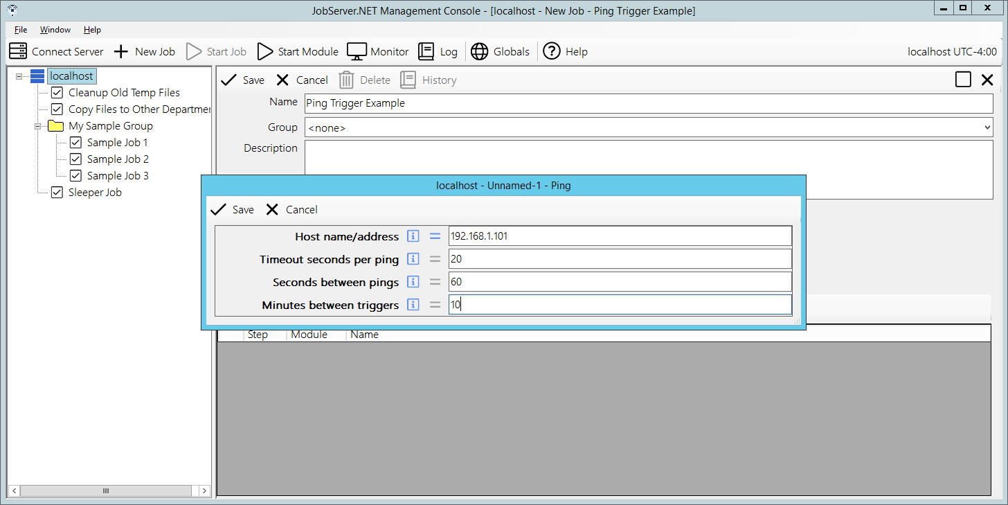This screenshot has width=1008, height=505.
Task: Click the Start Module play icon
Action: (265, 51)
